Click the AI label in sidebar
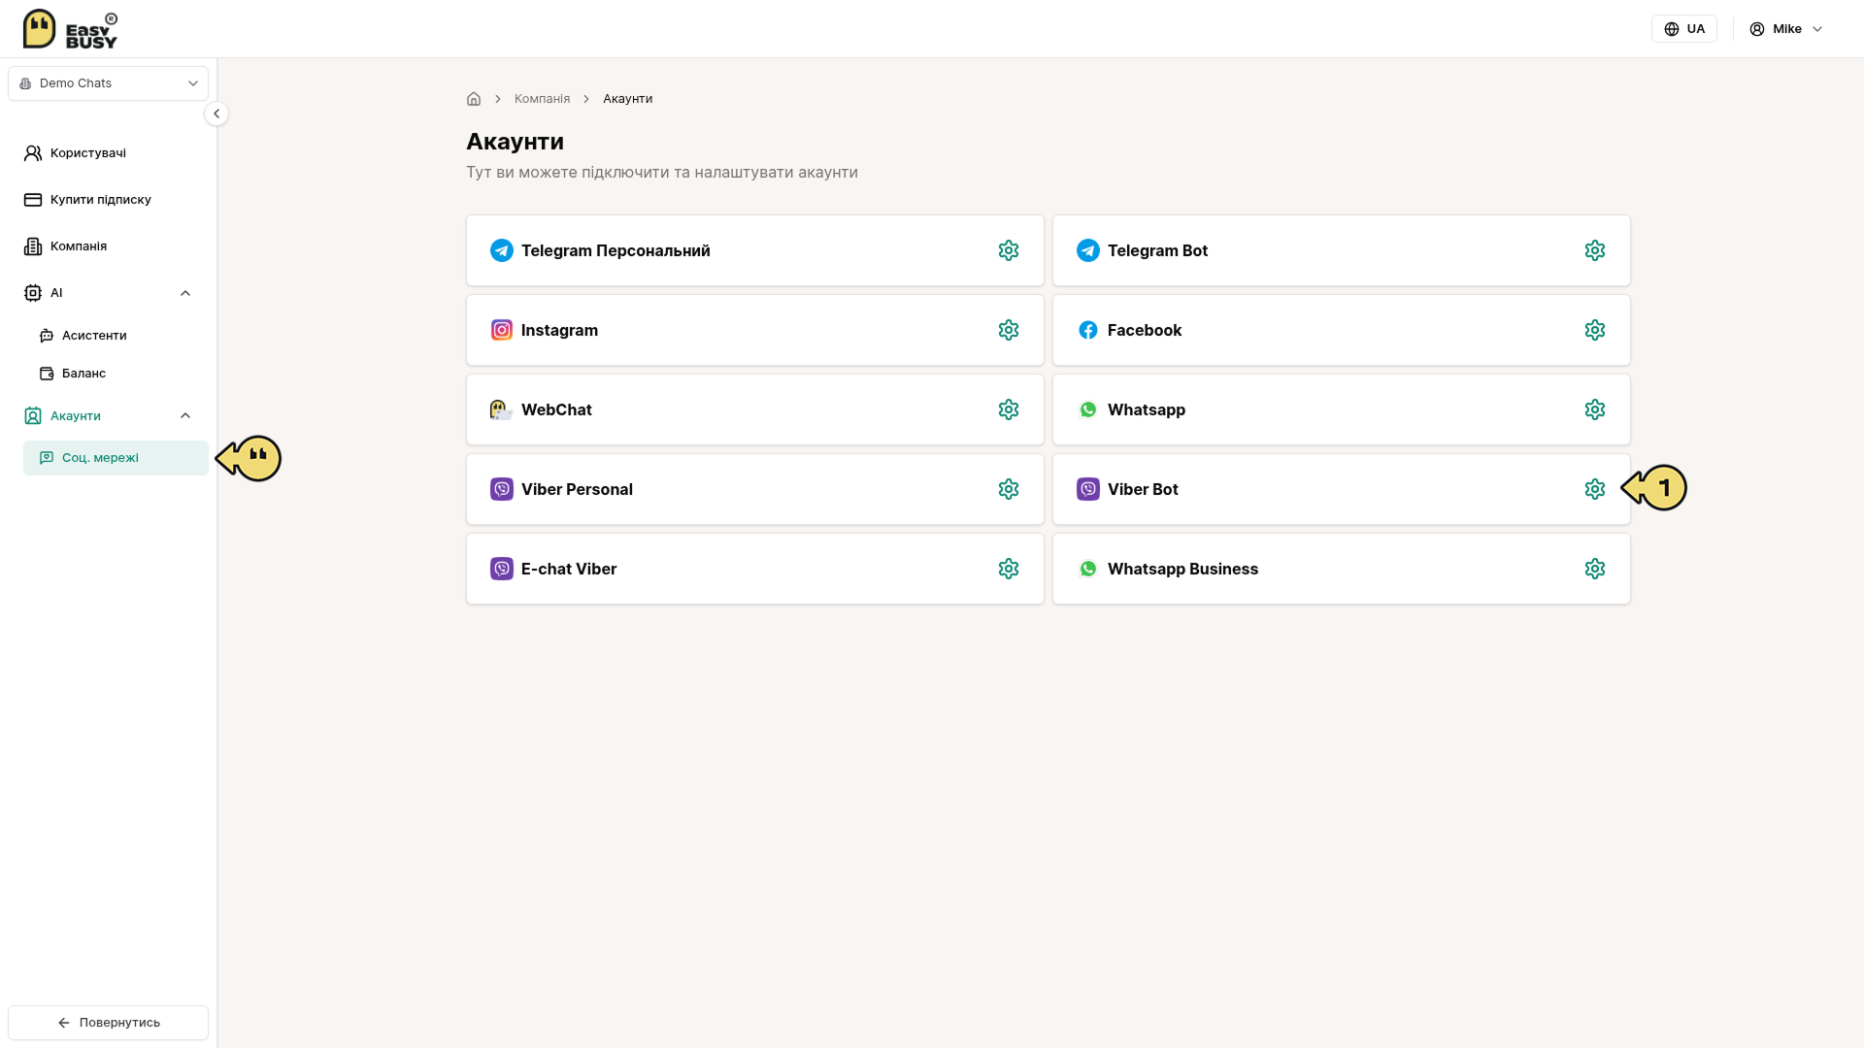1864x1048 pixels. 56,293
